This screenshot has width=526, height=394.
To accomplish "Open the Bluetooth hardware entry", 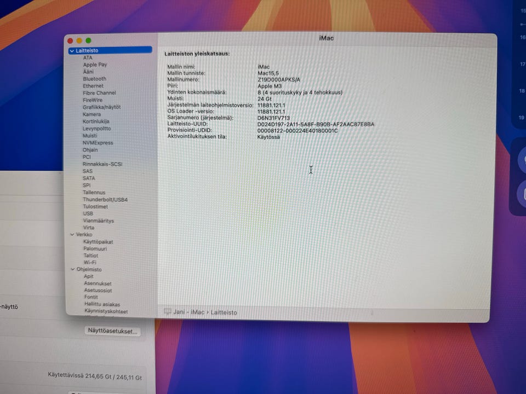I will tap(95, 79).
